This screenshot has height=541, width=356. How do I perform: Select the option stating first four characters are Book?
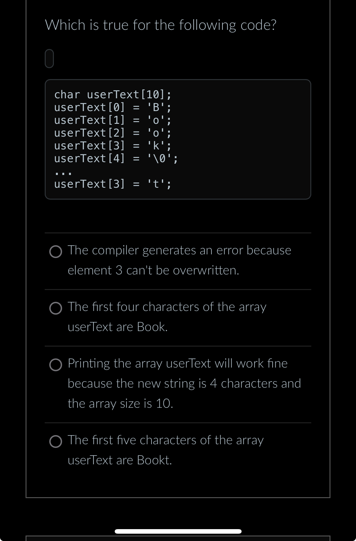pyautogui.click(x=56, y=309)
